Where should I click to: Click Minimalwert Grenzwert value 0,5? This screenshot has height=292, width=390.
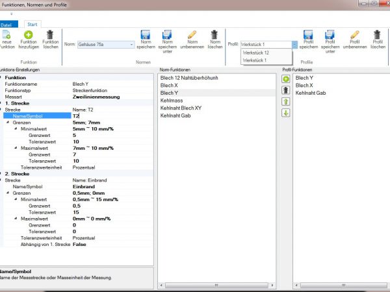click(x=77, y=206)
